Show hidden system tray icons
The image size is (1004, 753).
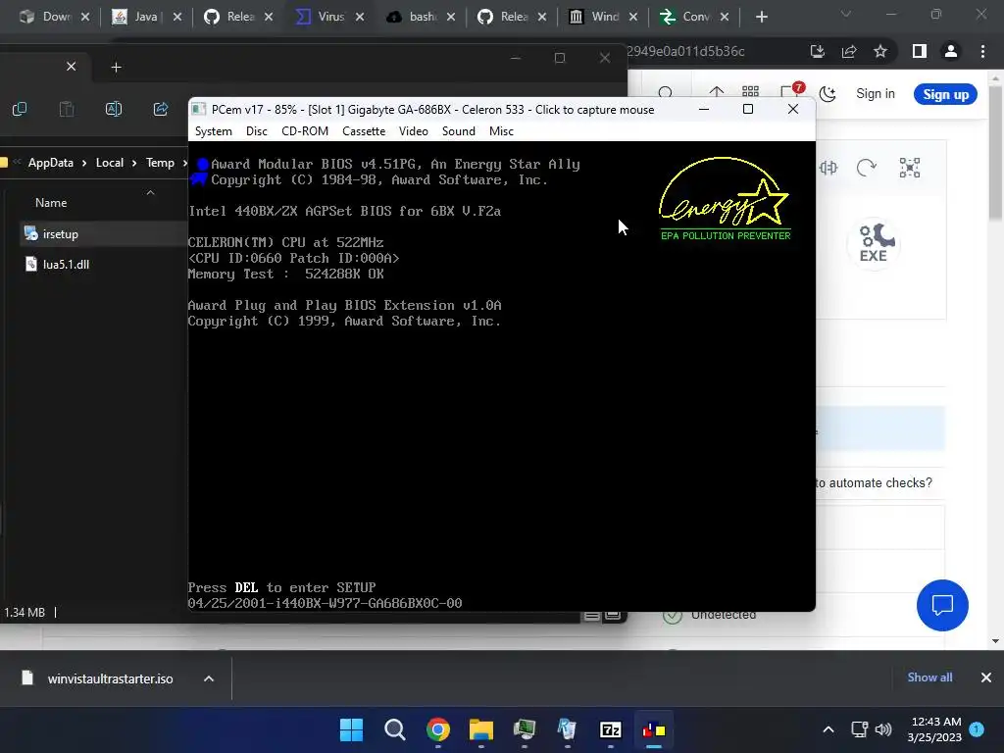tap(828, 729)
